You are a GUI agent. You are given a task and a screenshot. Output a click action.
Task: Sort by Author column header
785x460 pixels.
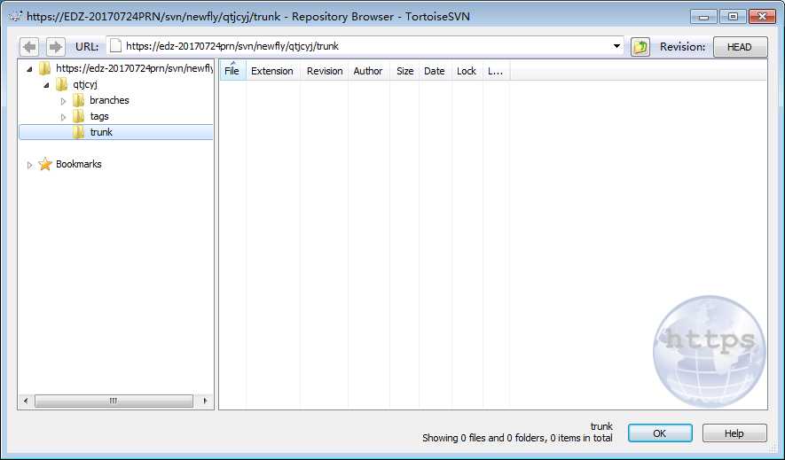pyautogui.click(x=368, y=71)
